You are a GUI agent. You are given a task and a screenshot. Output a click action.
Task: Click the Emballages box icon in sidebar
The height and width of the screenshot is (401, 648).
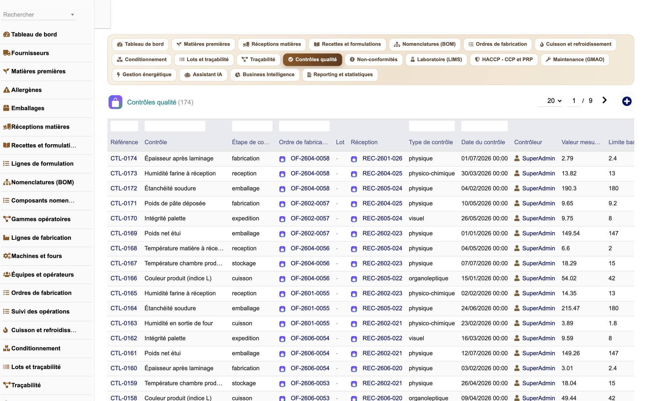6,108
